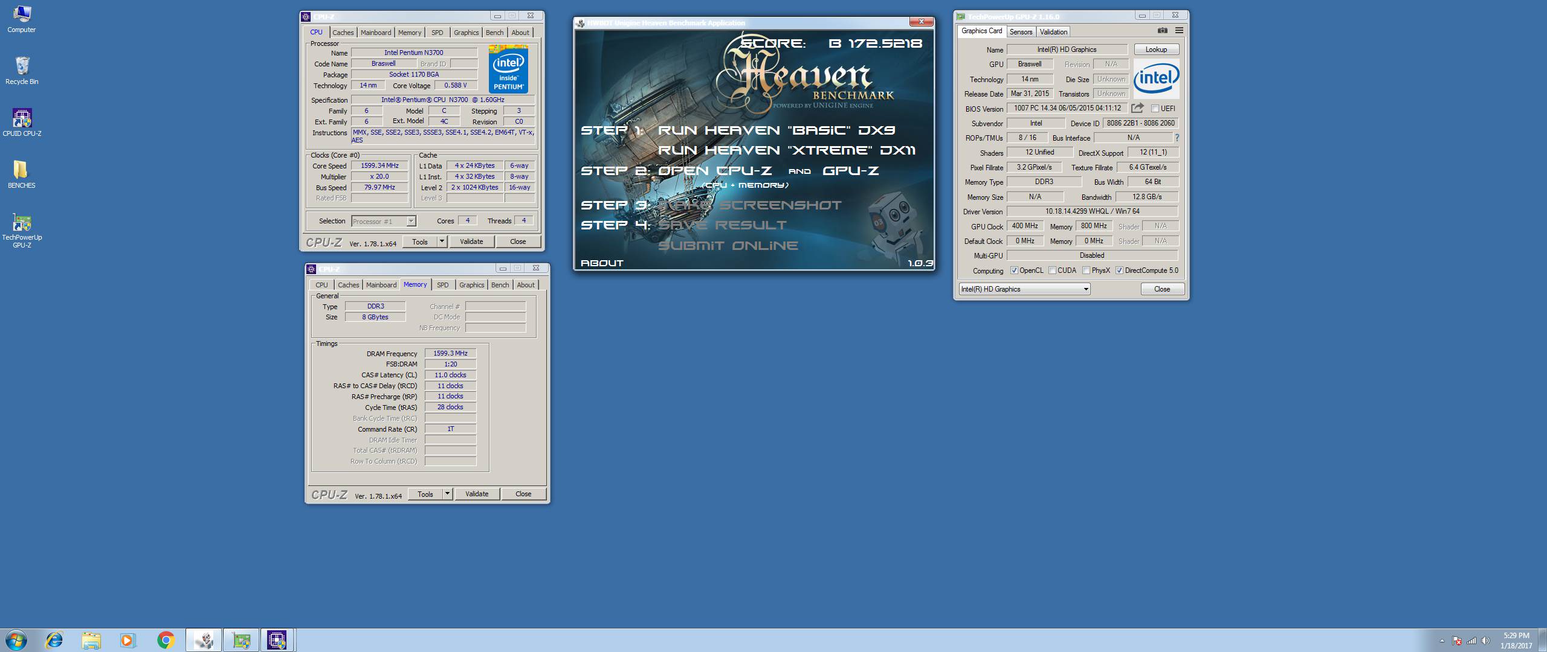The height and width of the screenshot is (652, 1547).
Task: Open the Windows Start menu
Action: point(16,640)
